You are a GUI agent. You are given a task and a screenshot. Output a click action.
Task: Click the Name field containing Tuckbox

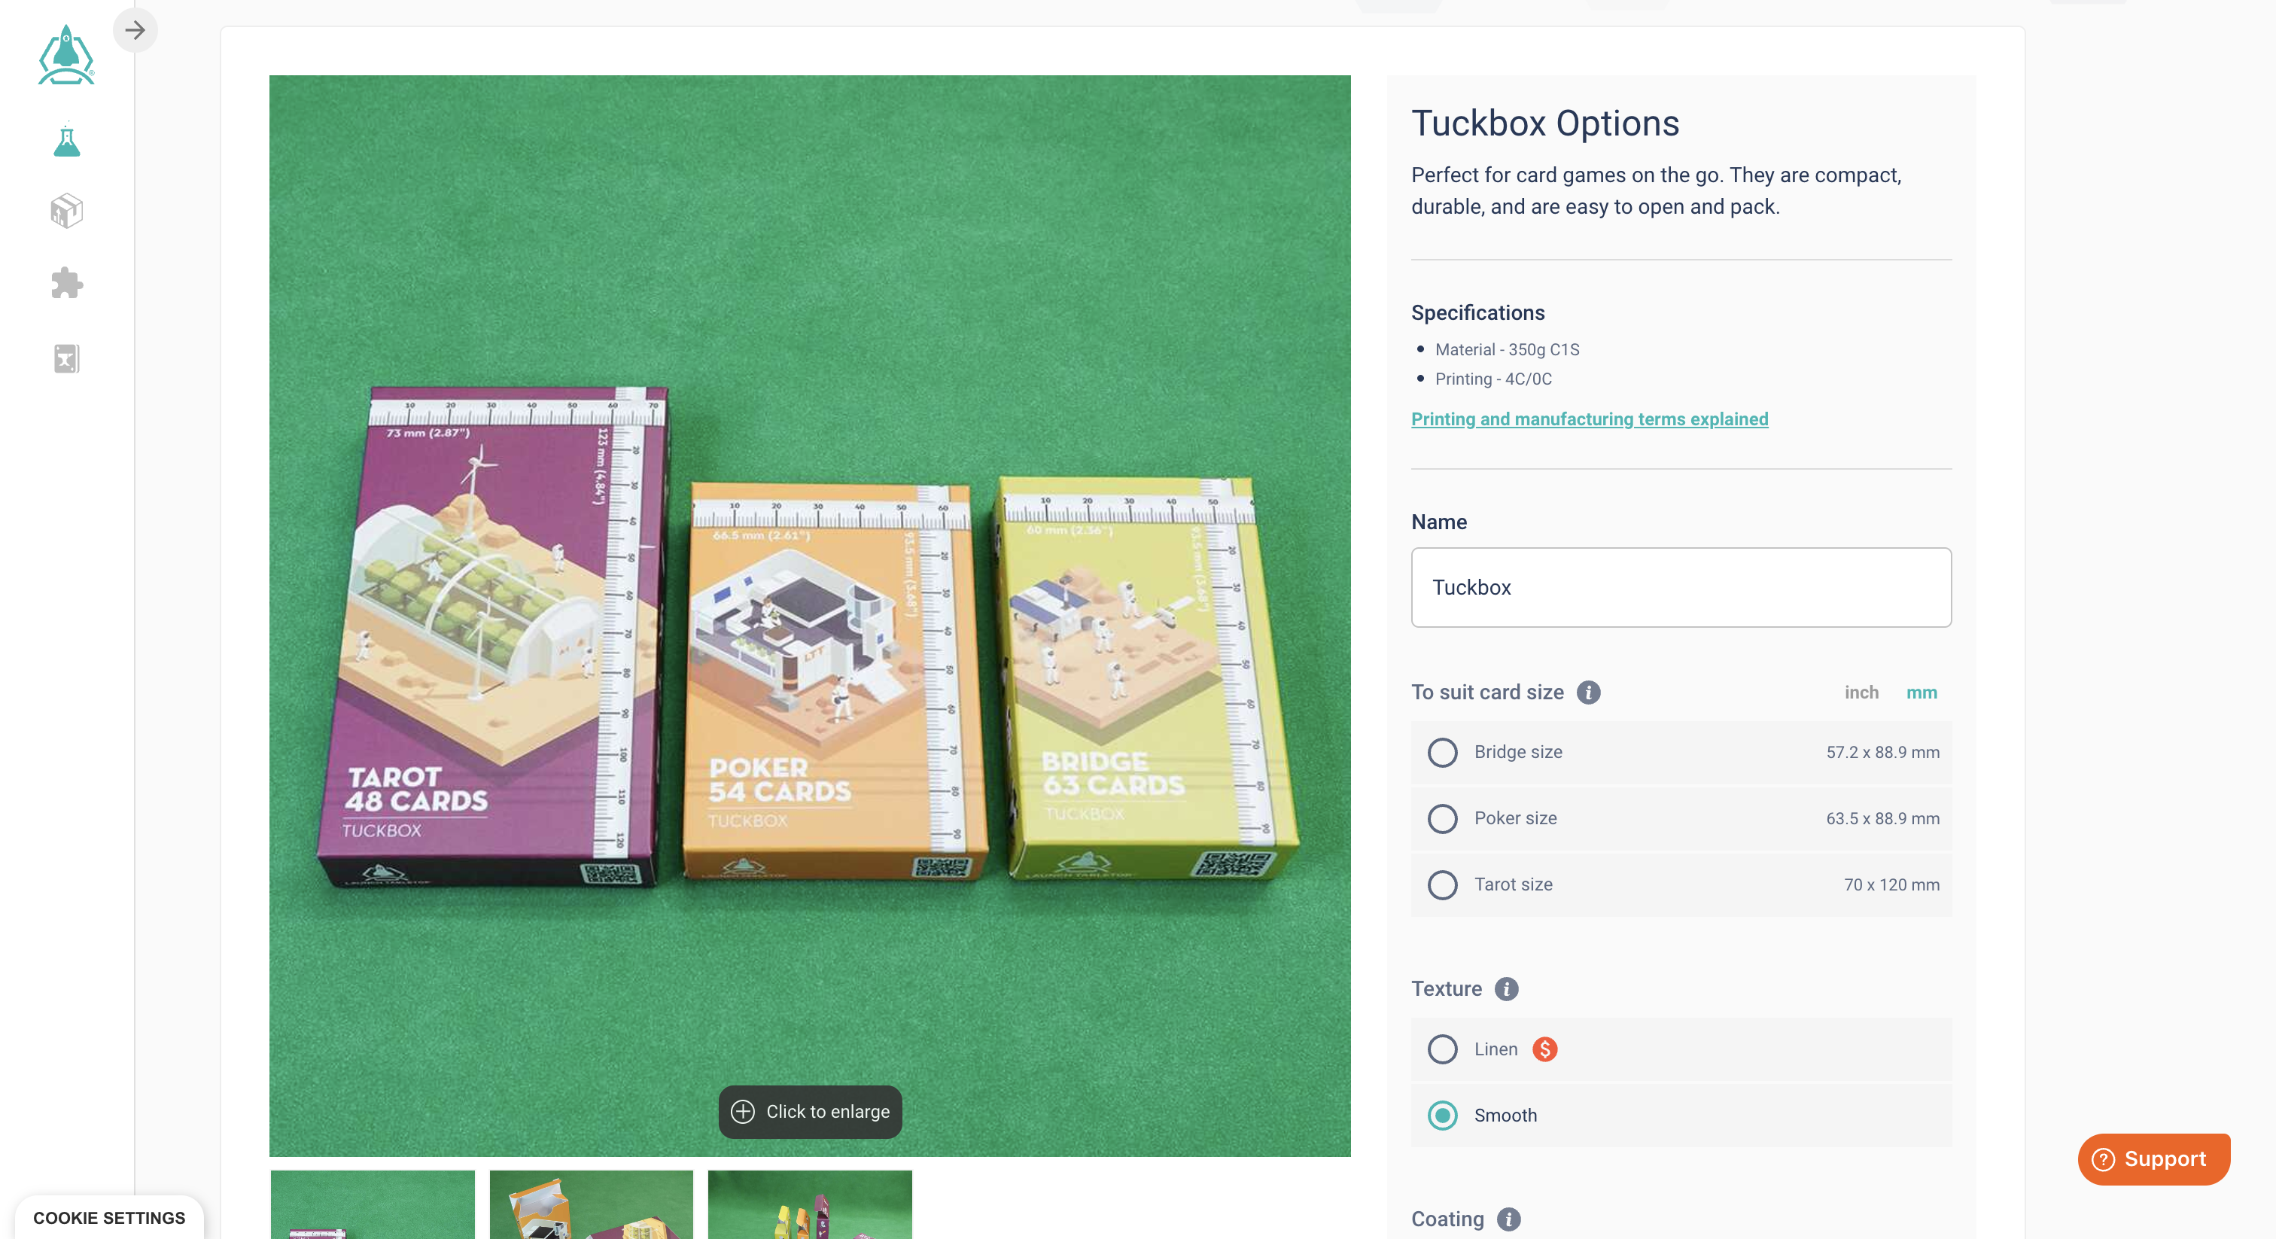click(1681, 588)
